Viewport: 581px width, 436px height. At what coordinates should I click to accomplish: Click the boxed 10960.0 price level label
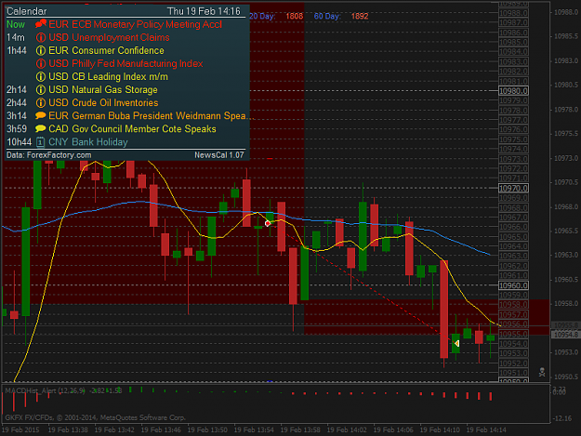513,285
